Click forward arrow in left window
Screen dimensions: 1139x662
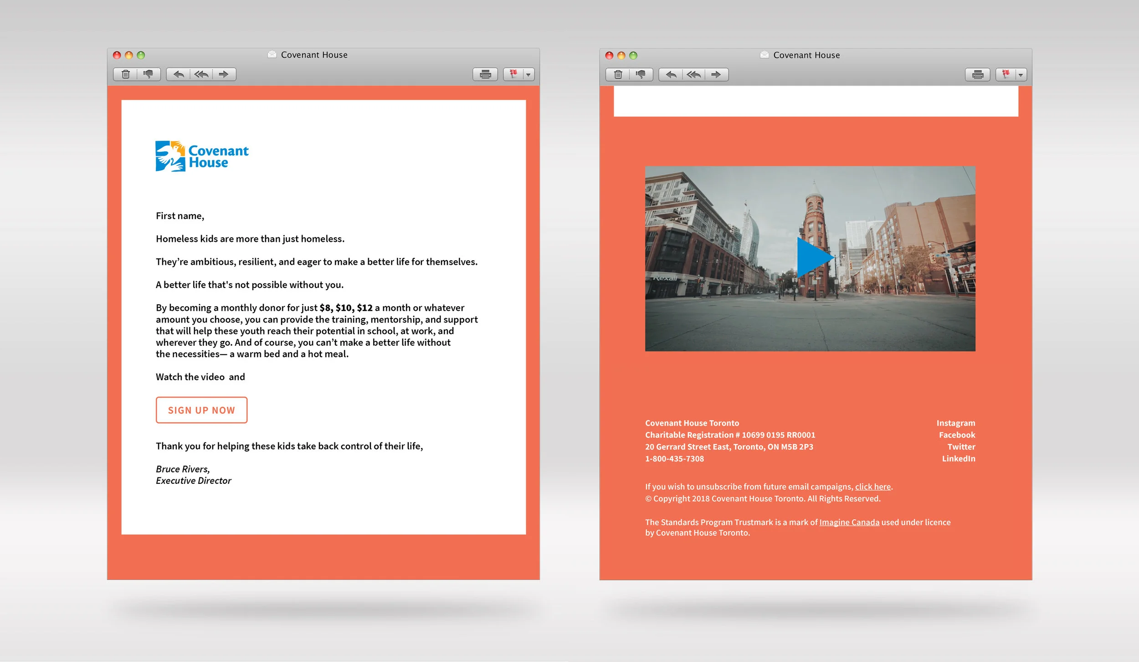point(224,74)
